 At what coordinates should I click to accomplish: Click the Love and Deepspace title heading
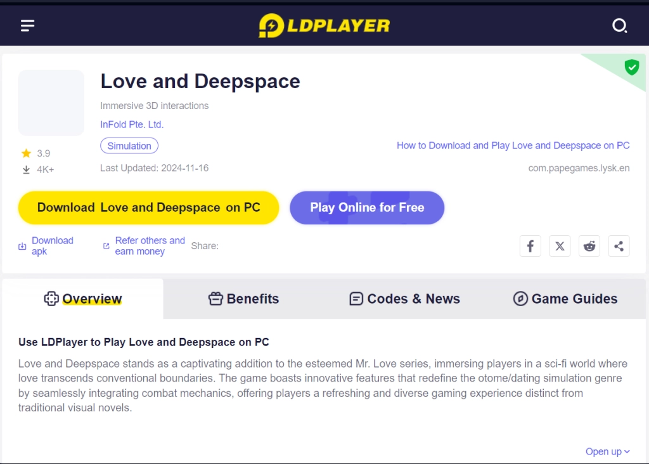(x=200, y=82)
